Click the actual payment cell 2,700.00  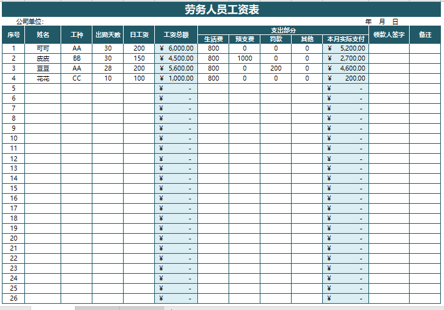coord(345,58)
